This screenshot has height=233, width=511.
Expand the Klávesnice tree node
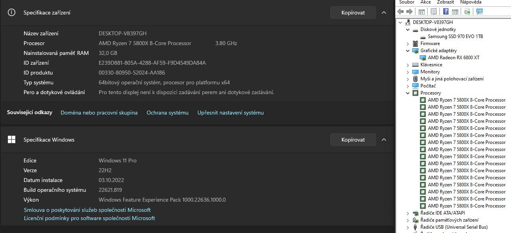(408, 65)
